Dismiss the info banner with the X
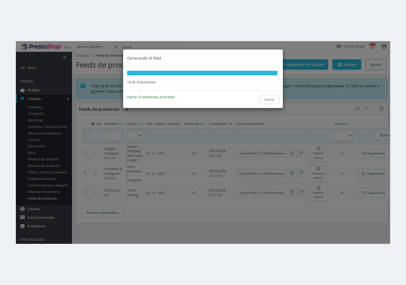This screenshot has width=406, height=285. [382, 86]
